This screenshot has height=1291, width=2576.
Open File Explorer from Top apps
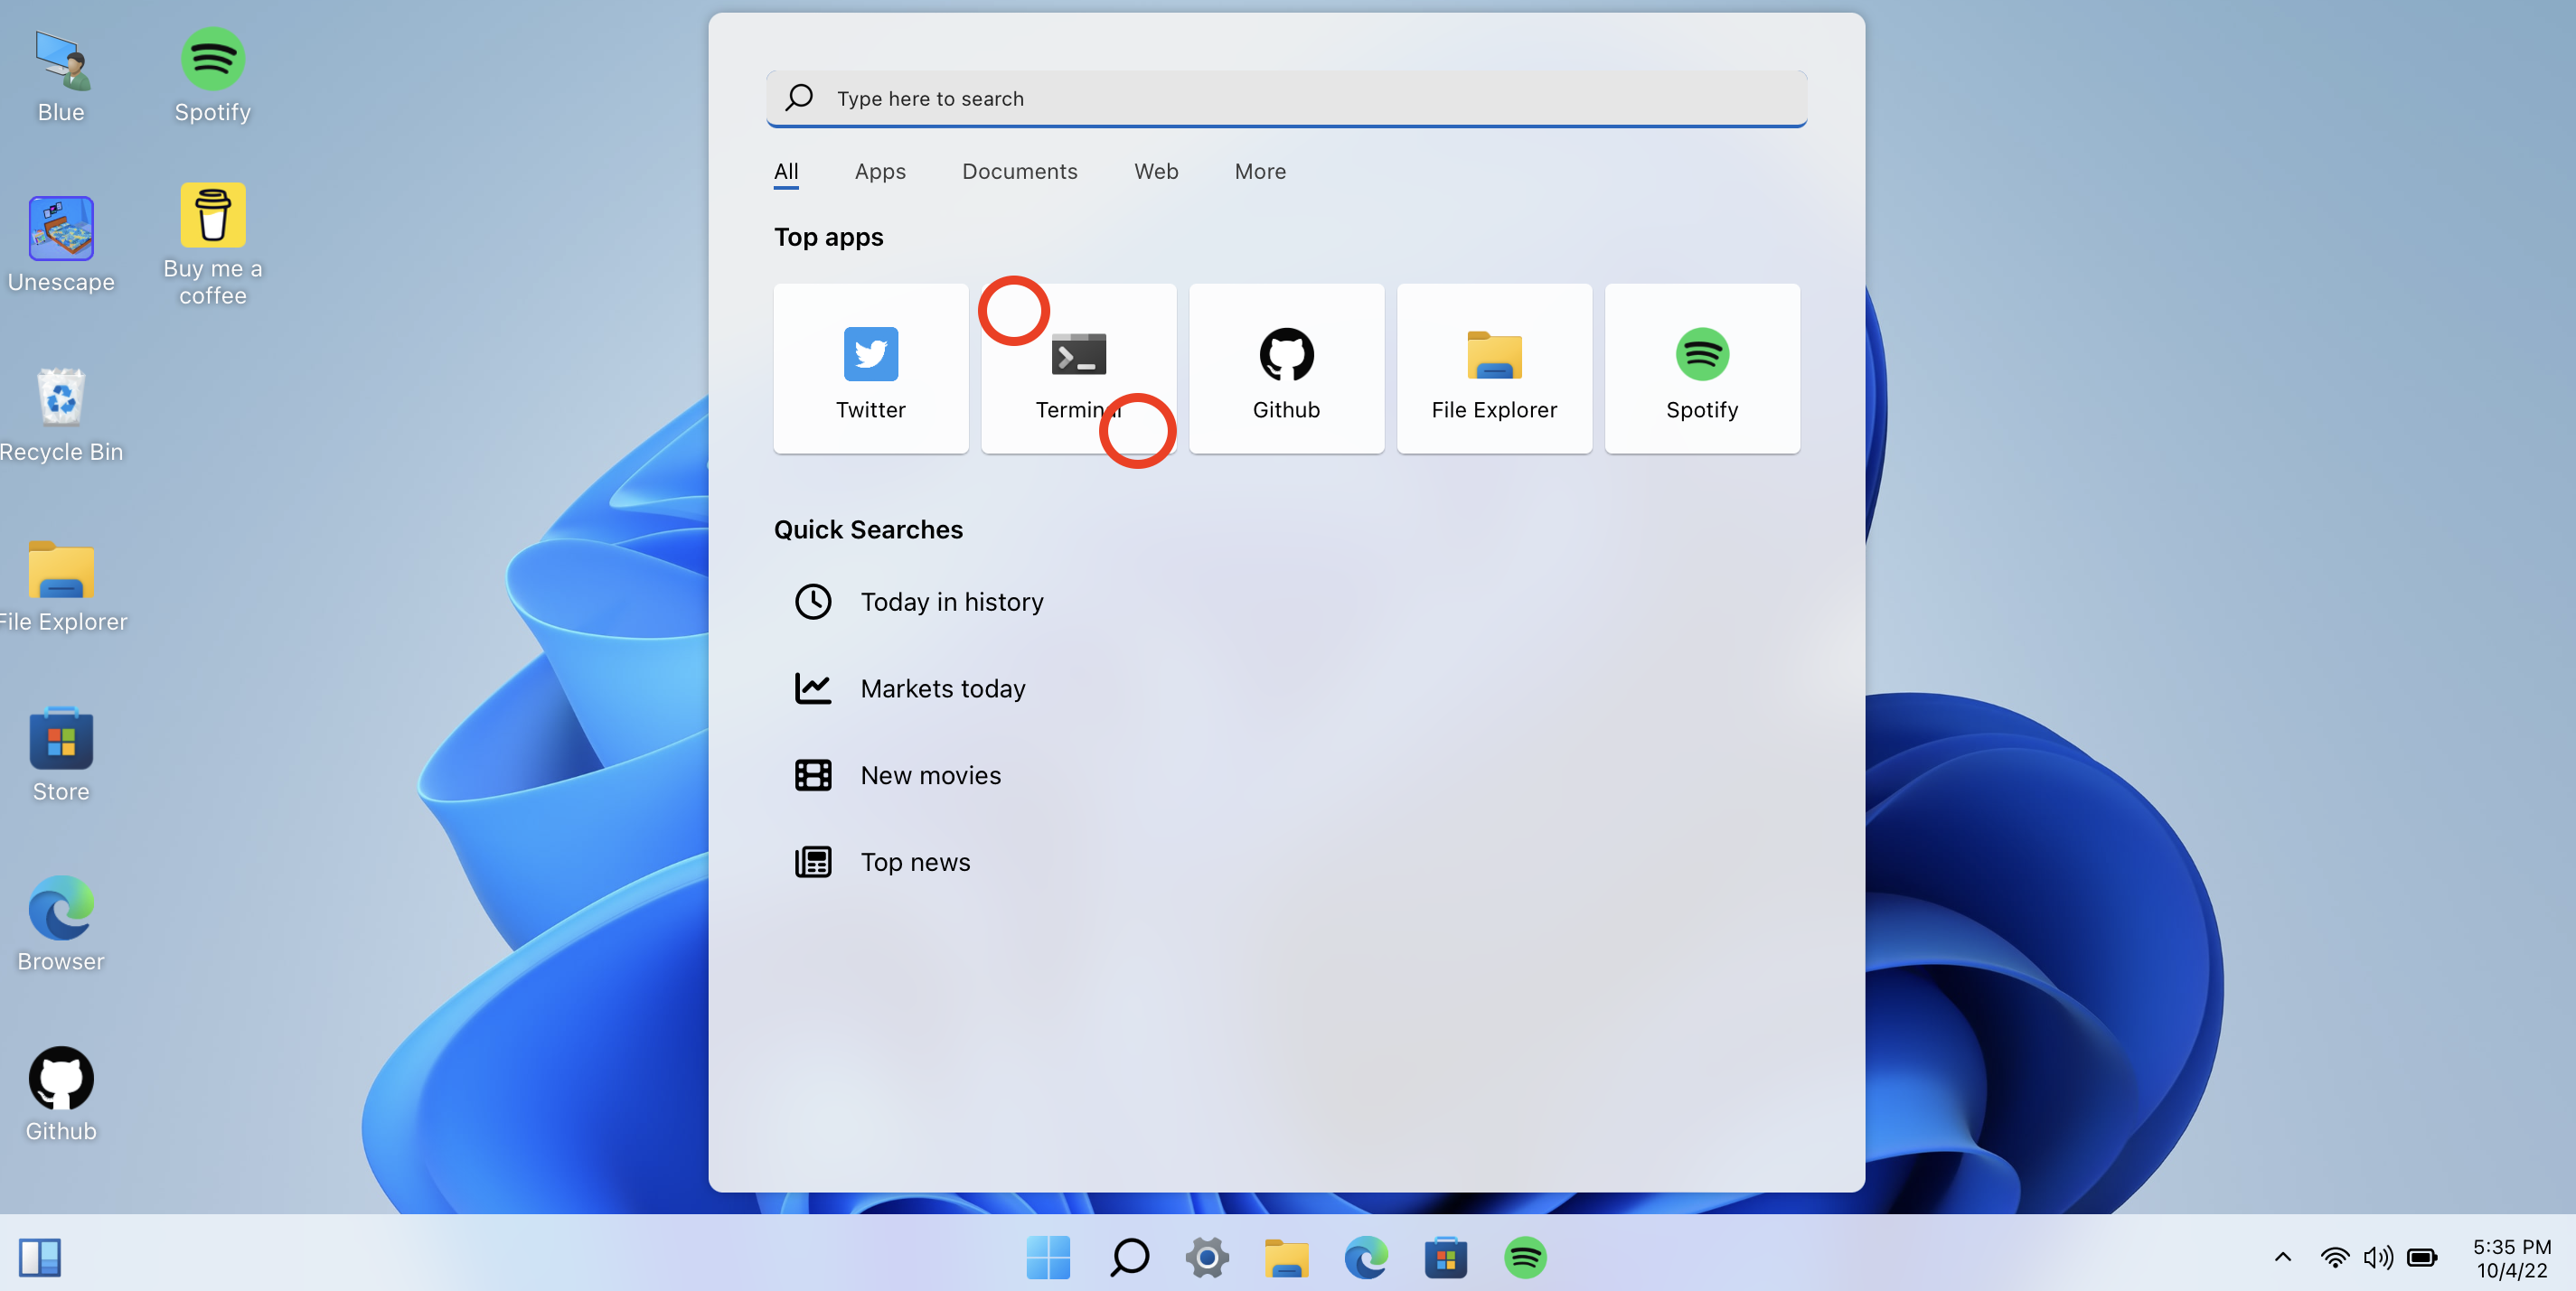[1494, 368]
